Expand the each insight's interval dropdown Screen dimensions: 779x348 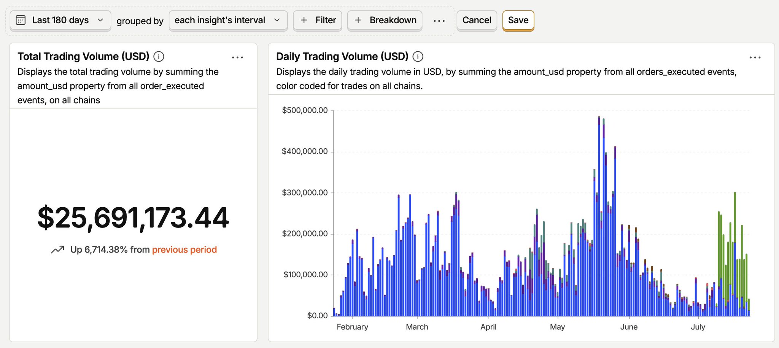pyautogui.click(x=228, y=20)
